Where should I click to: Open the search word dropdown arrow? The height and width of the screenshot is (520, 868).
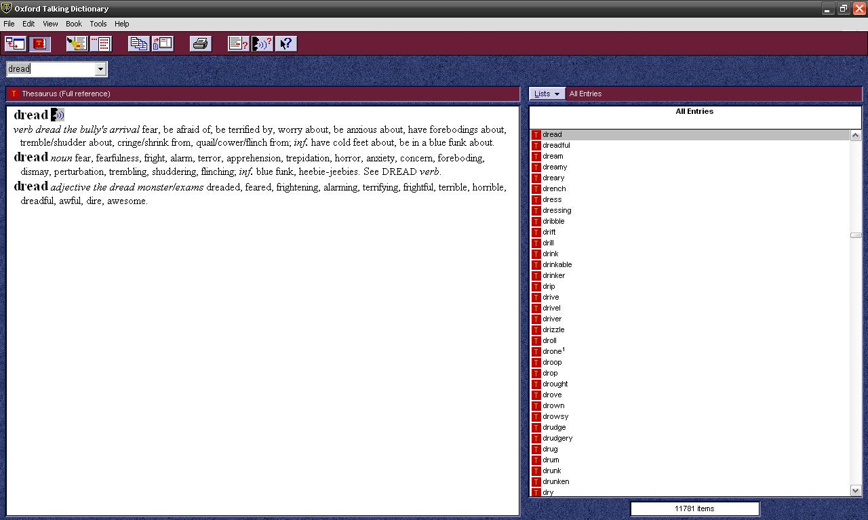point(100,68)
